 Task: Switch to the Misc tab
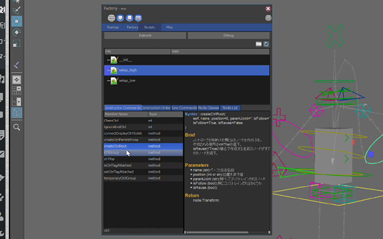tap(170, 27)
